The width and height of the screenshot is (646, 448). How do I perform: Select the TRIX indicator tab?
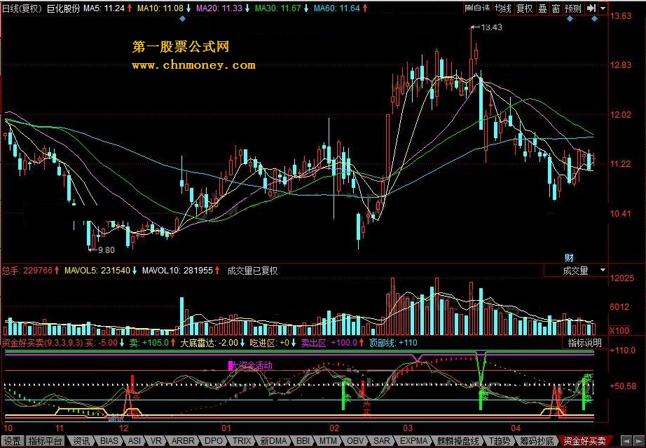[x=242, y=441]
